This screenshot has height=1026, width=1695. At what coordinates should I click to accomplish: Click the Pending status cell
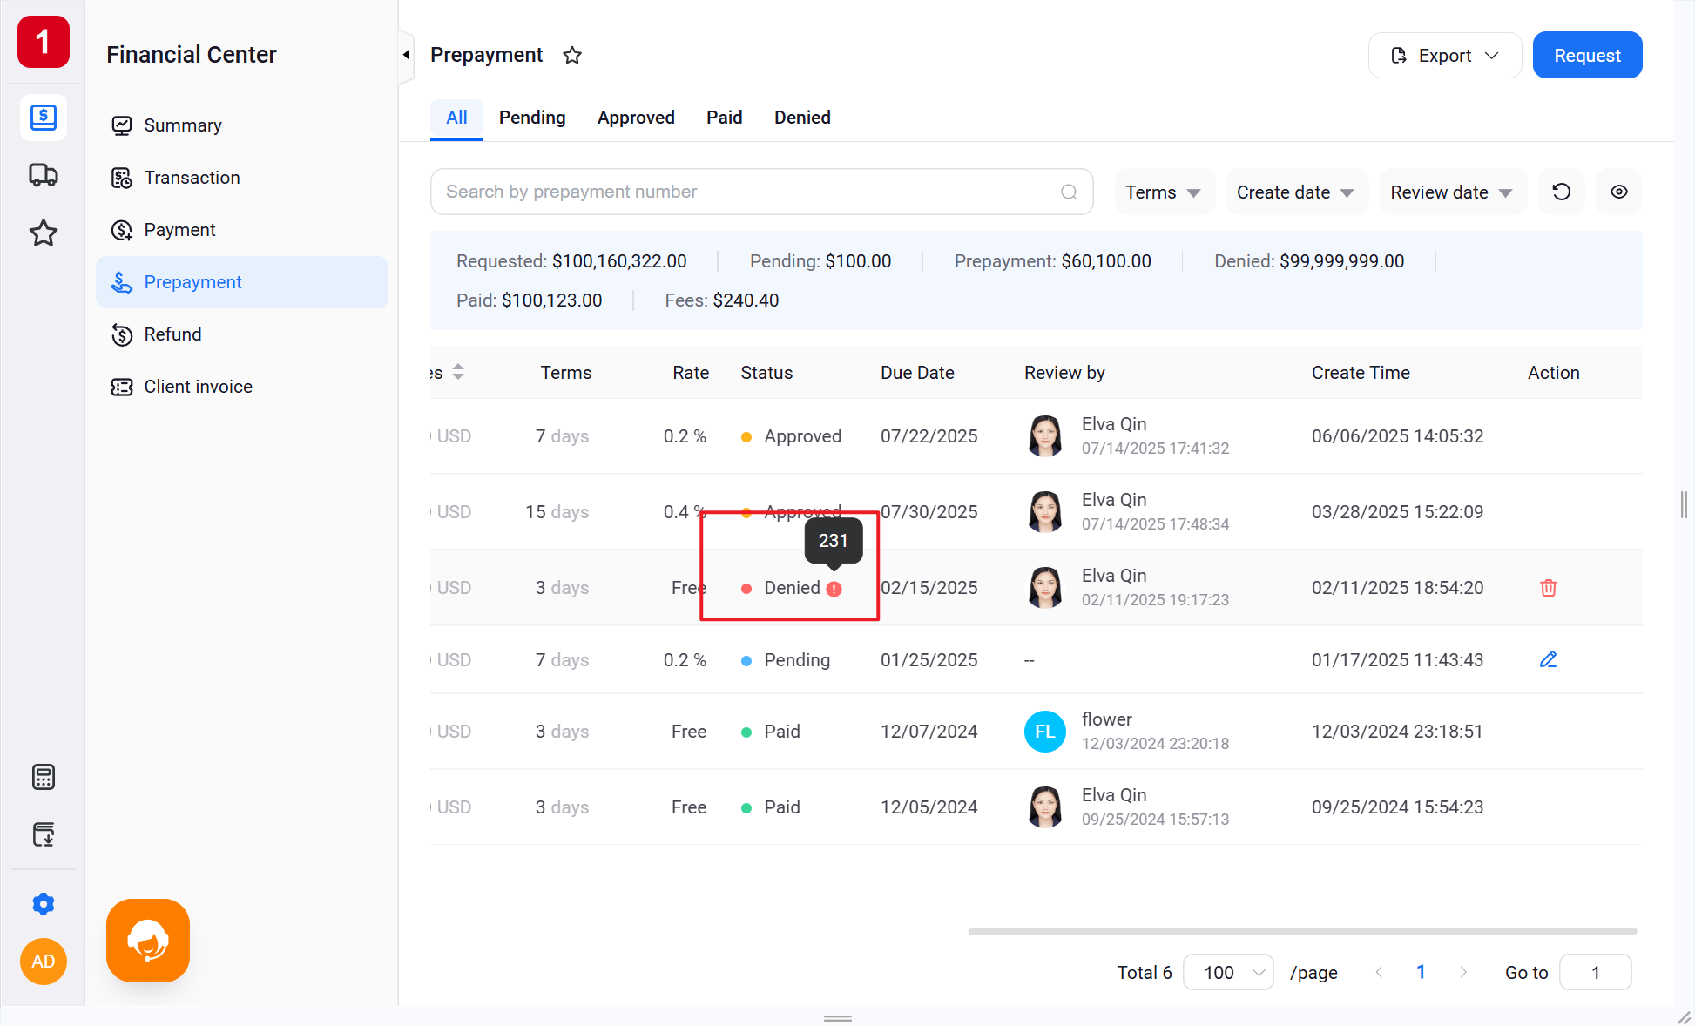coord(786,660)
